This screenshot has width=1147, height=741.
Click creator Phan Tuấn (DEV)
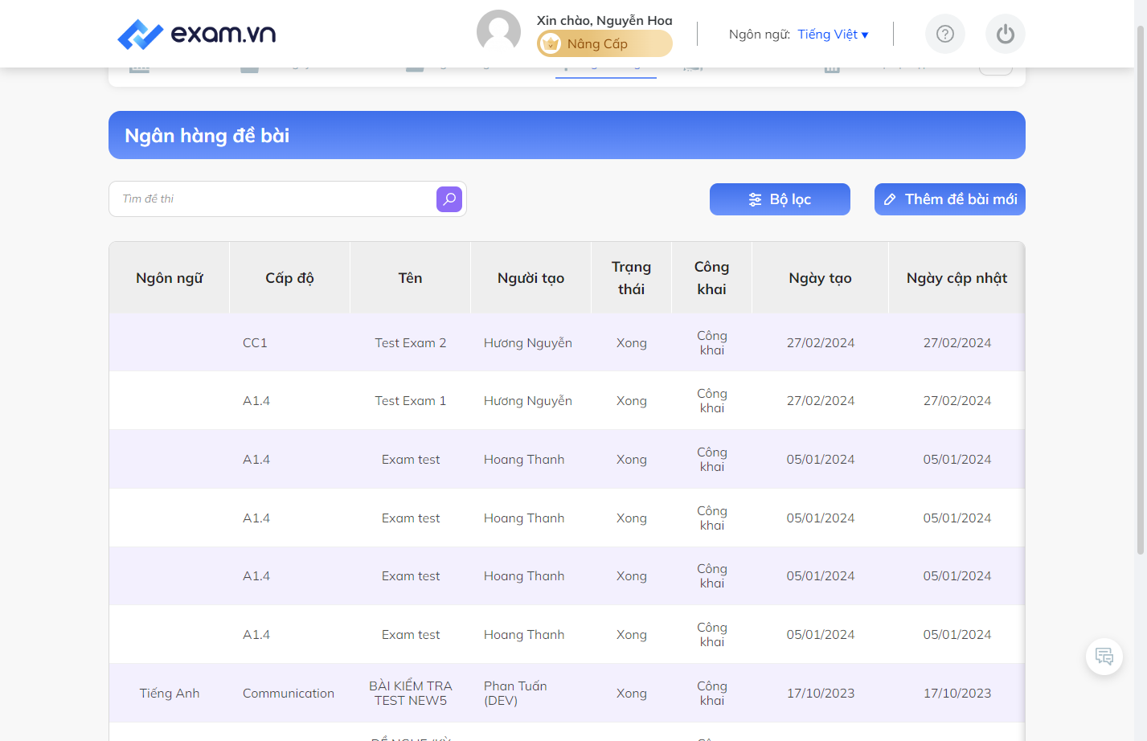click(515, 693)
